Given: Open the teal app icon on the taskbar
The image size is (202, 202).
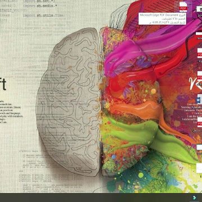Looking at the screenshot, I should click(195, 198).
